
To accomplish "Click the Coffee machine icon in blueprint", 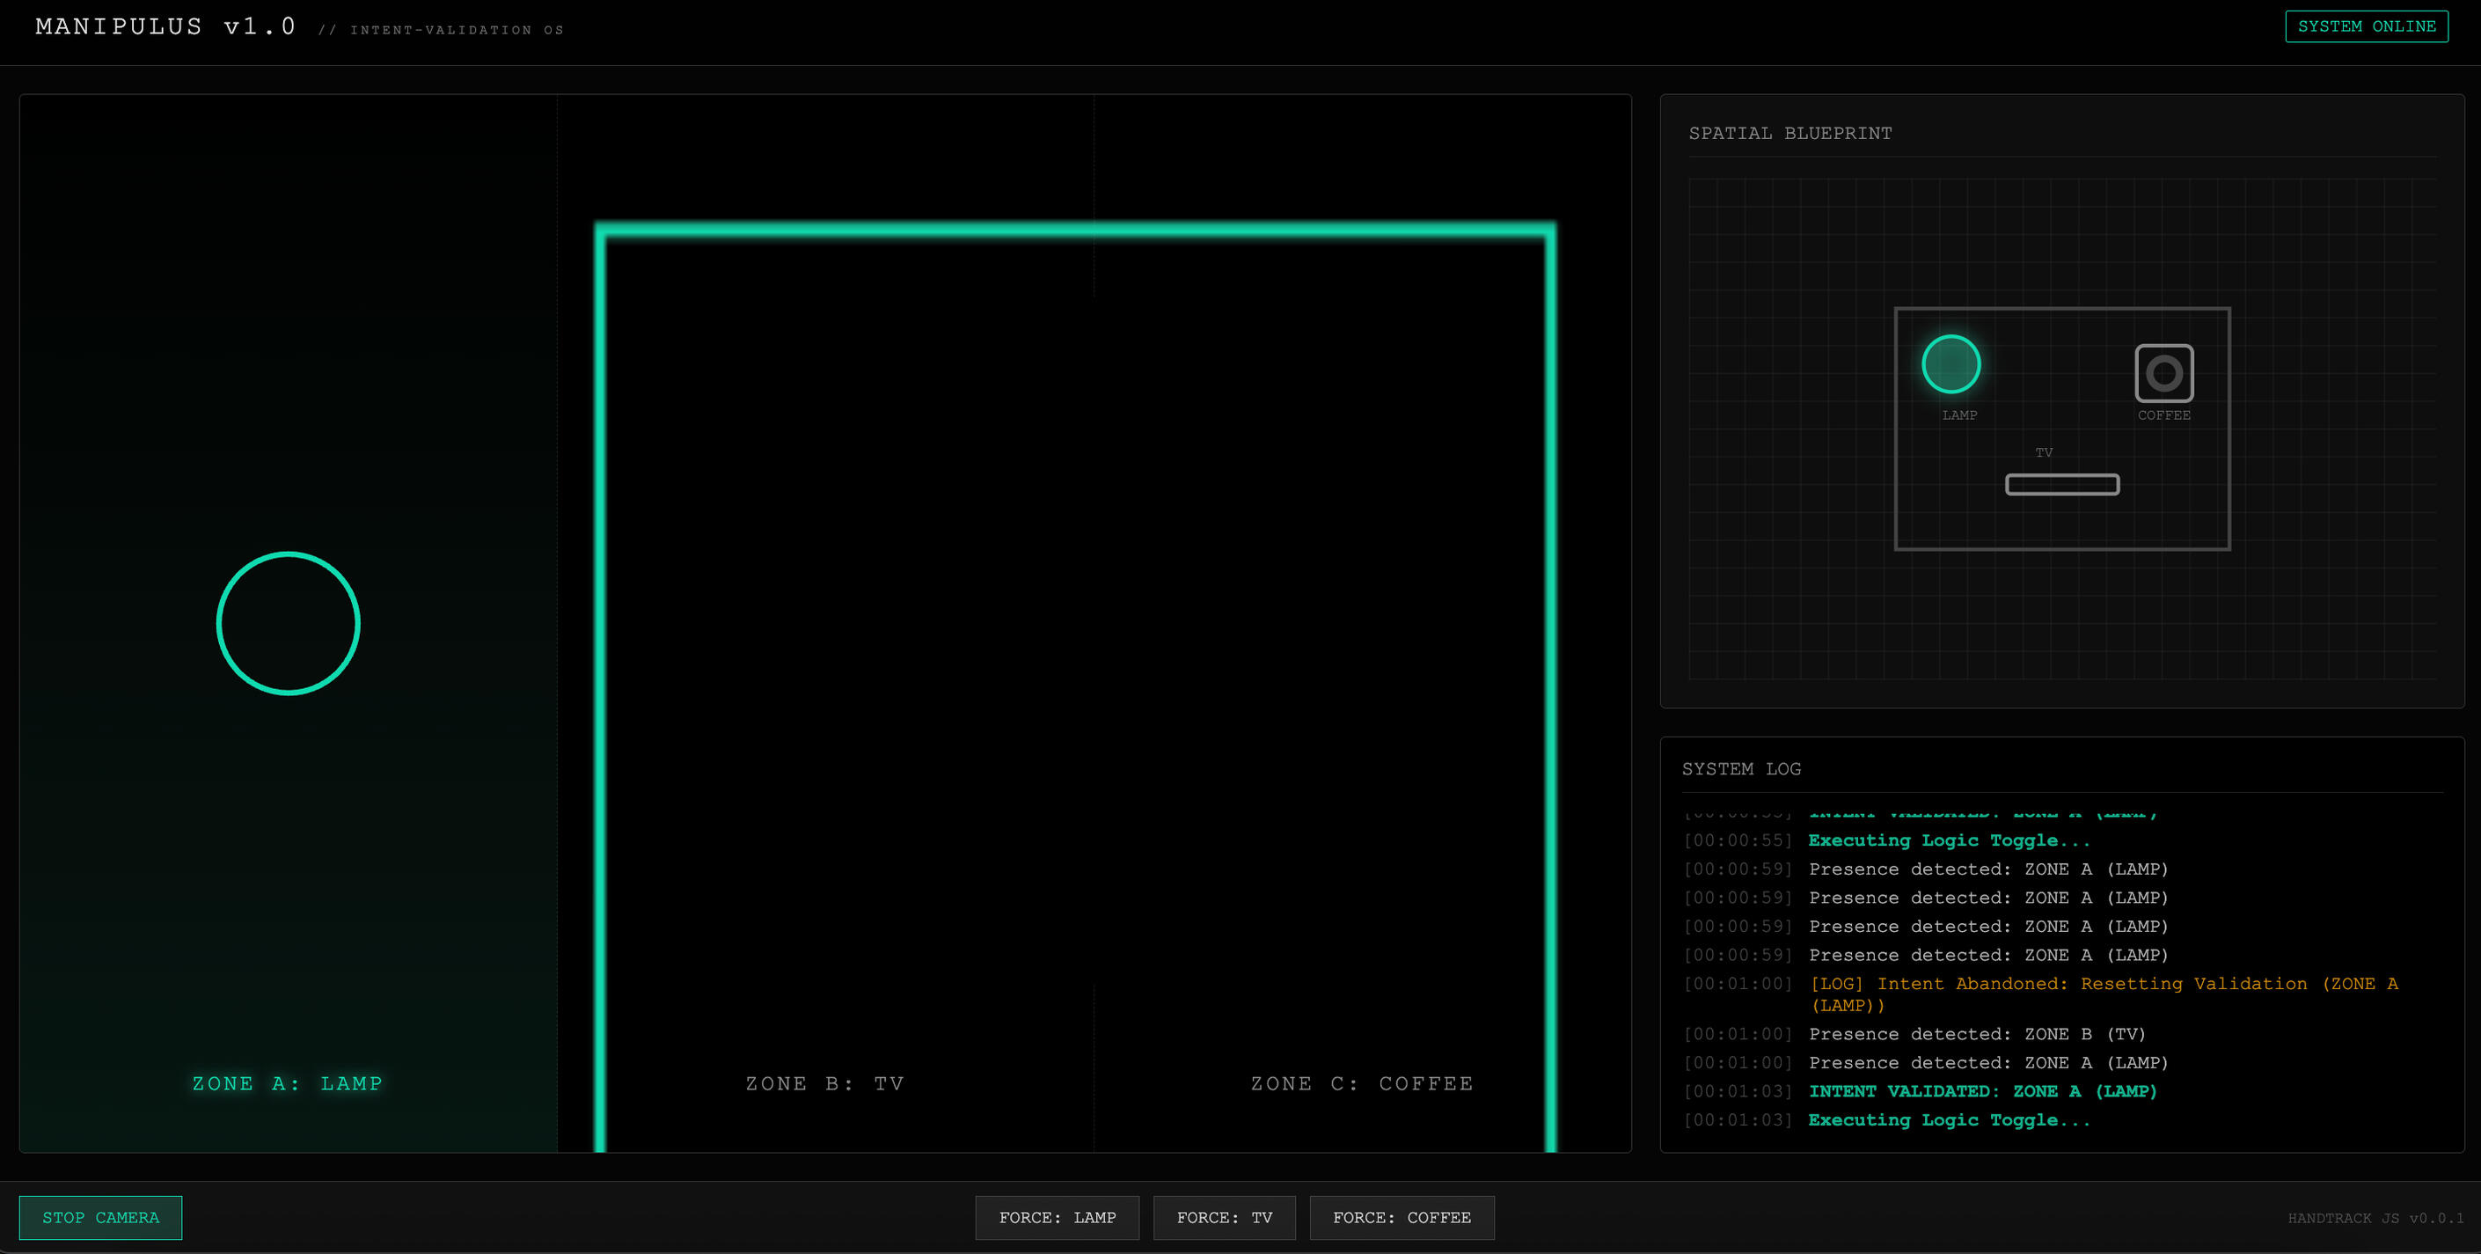I will point(2163,373).
